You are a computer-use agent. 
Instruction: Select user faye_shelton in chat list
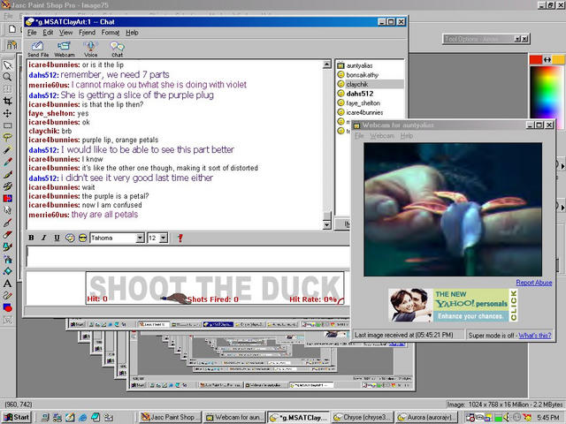pyautogui.click(x=370, y=103)
